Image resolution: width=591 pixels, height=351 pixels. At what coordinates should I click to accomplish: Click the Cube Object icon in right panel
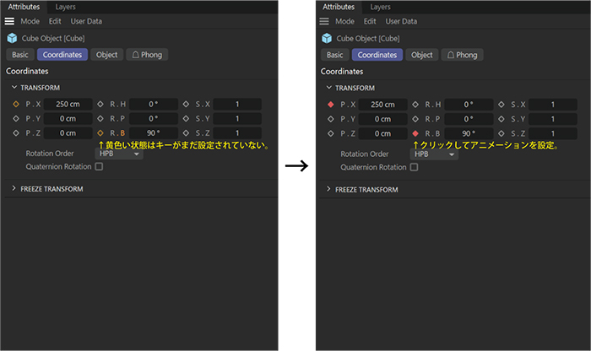(x=325, y=38)
